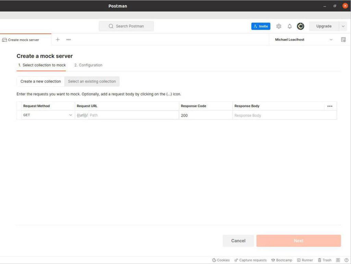Click the Invite button
The image size is (351, 264).
(261, 26)
